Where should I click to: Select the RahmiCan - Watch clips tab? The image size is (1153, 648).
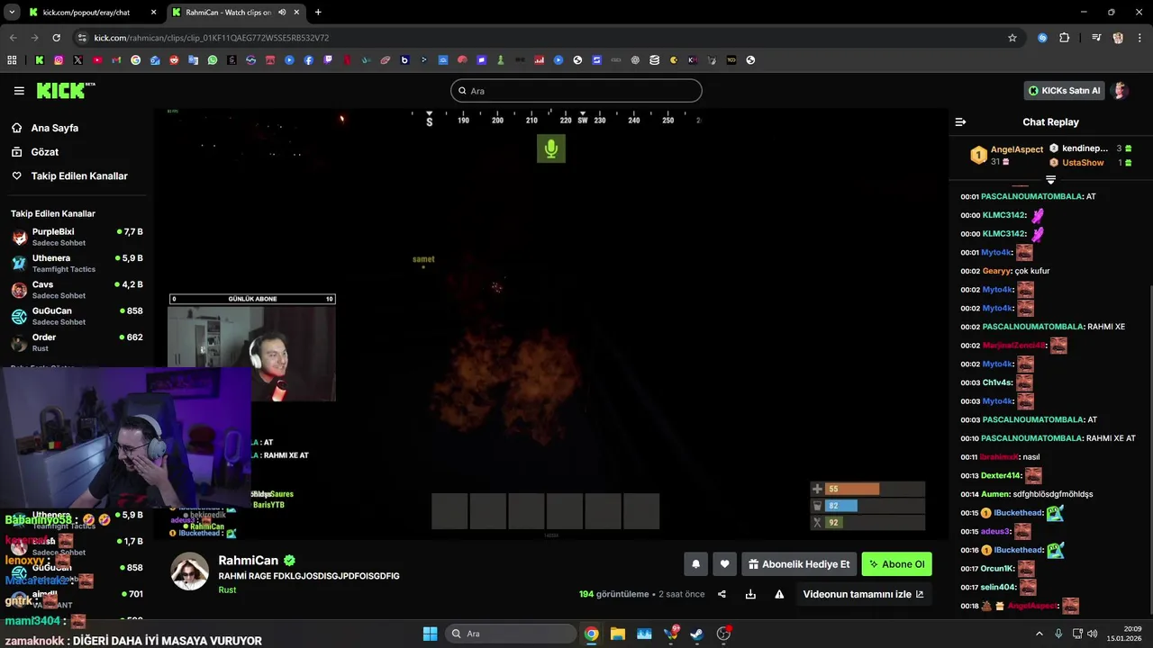click(x=235, y=13)
